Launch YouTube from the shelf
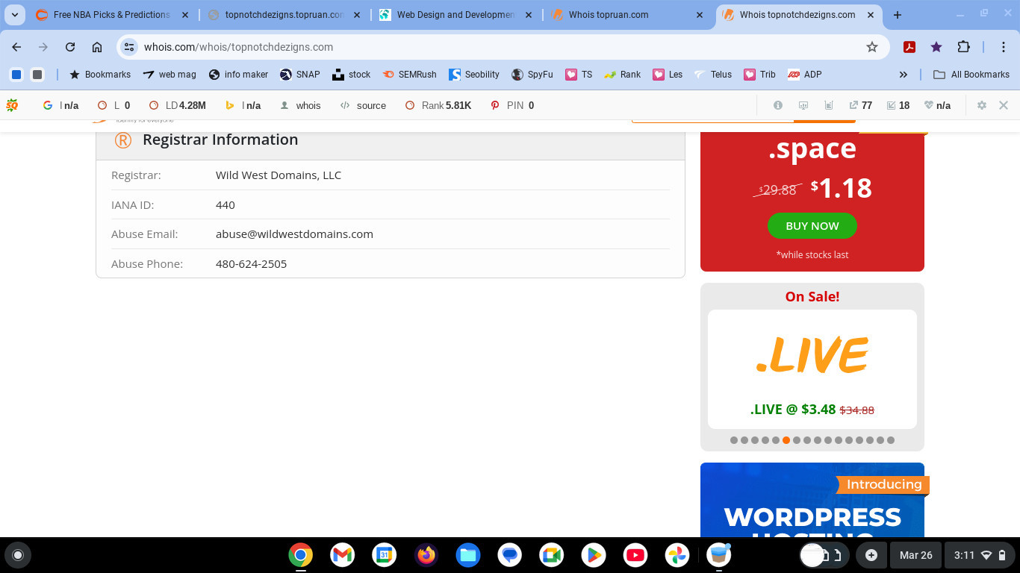This screenshot has width=1020, height=573. click(635, 555)
